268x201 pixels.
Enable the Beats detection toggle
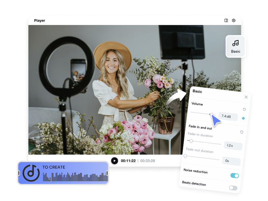point(233,188)
